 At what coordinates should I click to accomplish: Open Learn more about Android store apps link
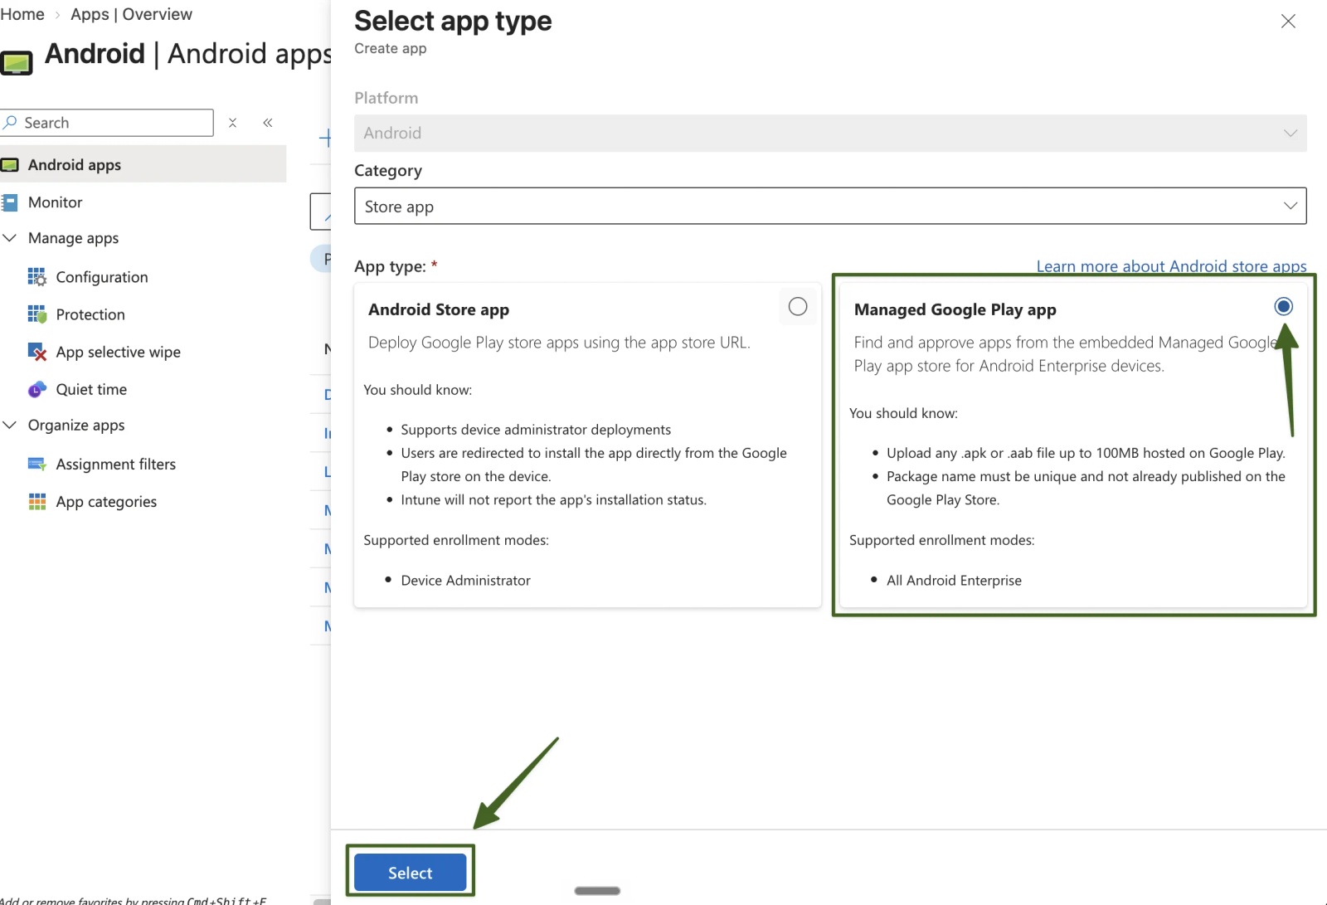point(1171,266)
